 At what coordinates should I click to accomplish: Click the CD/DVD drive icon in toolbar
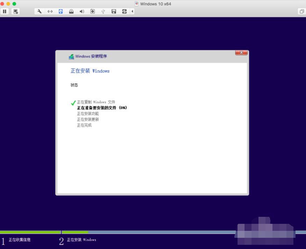pyautogui.click(x=71, y=11)
